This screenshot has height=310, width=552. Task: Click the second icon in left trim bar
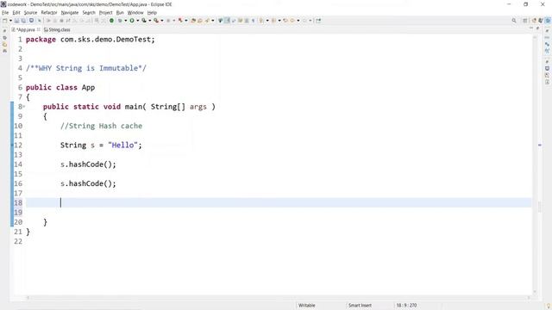click(x=4, y=38)
